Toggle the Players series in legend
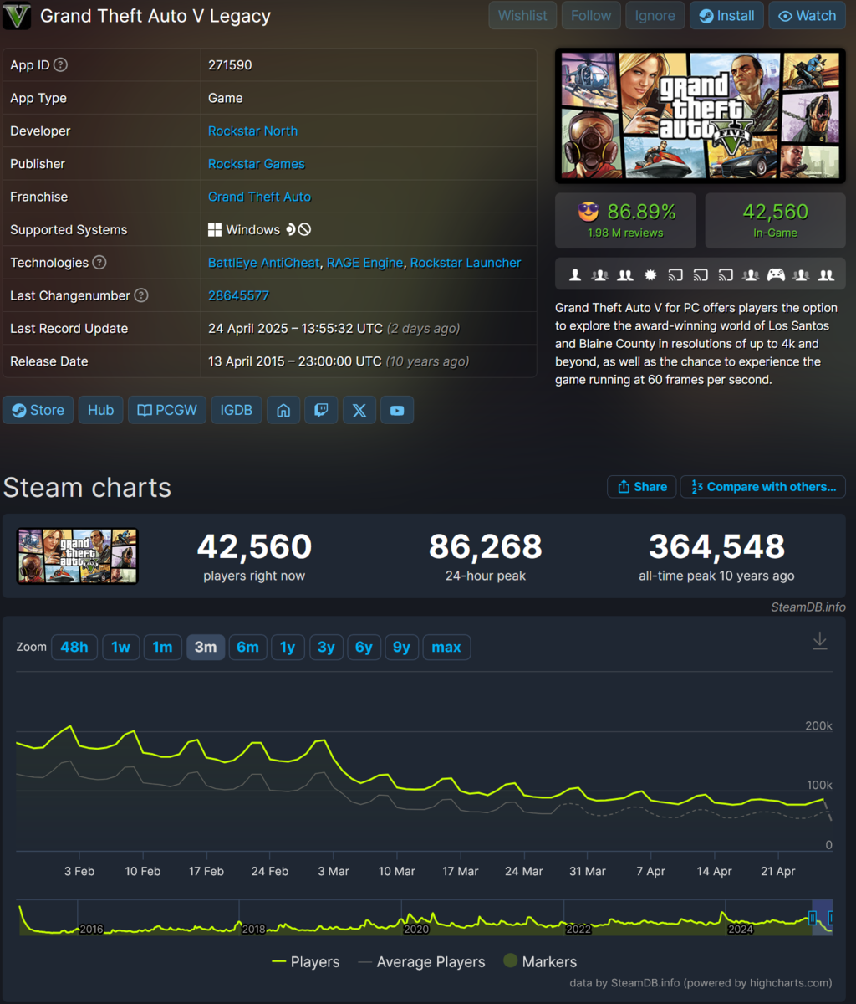Viewport: 856px width, 1004px height. pyautogui.click(x=306, y=962)
